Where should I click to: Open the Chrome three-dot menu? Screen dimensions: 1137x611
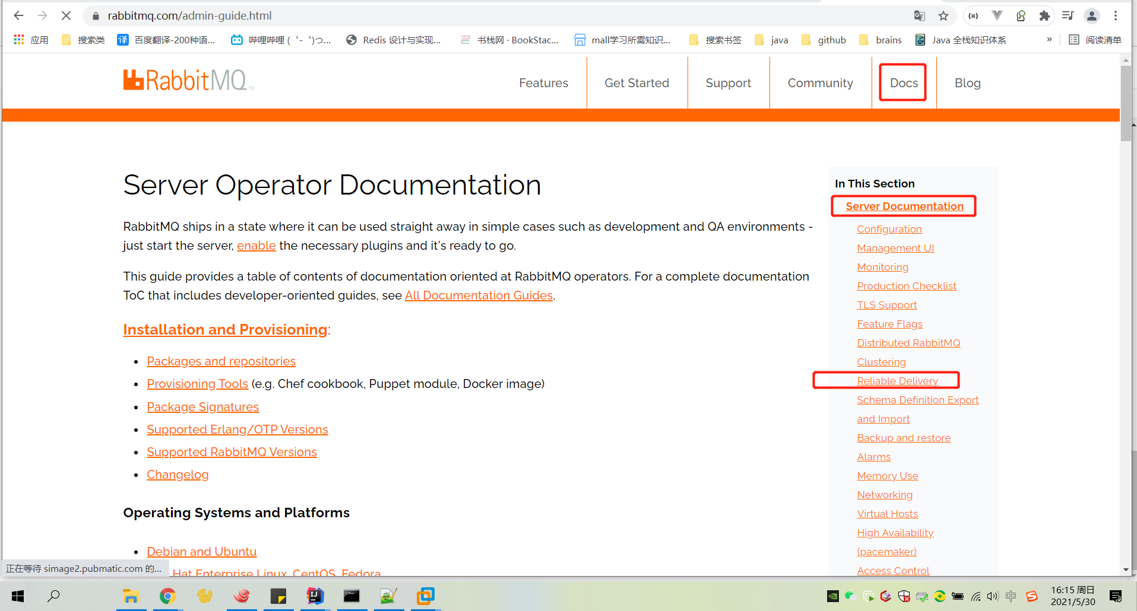tap(1116, 16)
